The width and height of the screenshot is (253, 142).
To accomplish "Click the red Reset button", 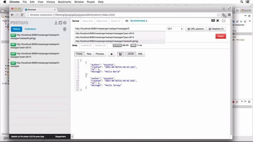I will 221,36.
